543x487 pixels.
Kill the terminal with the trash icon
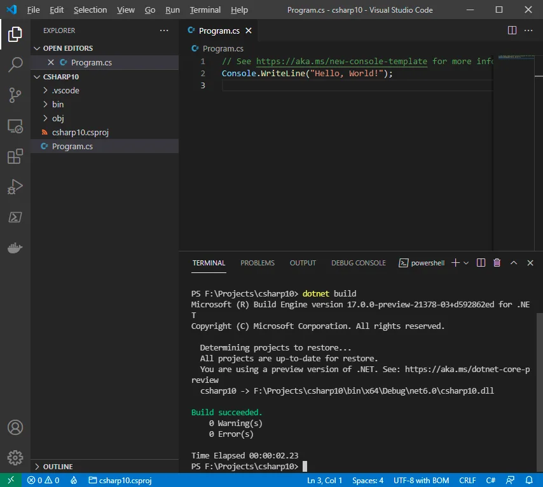coord(497,262)
